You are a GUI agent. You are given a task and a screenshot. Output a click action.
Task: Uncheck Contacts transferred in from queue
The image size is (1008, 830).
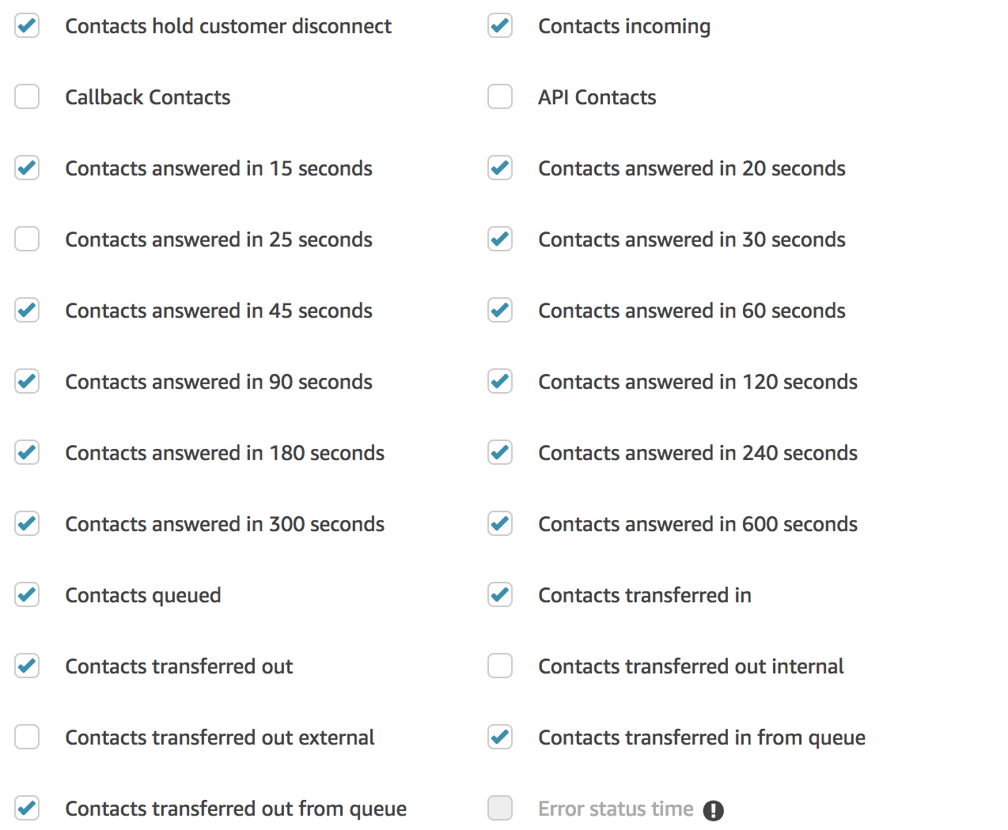click(x=500, y=737)
